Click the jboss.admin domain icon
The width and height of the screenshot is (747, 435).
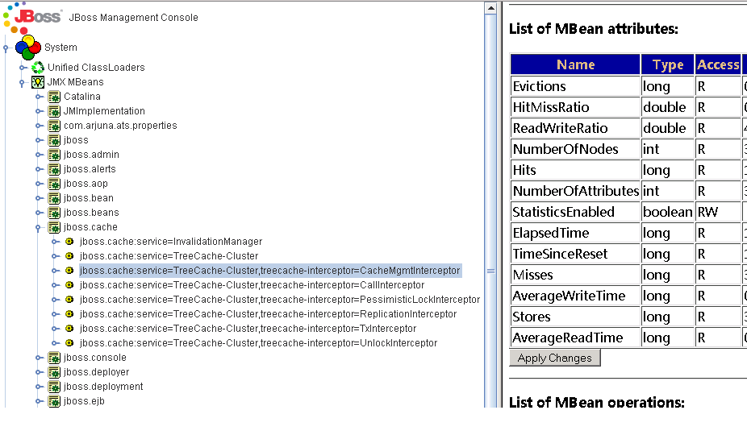pyautogui.click(x=54, y=155)
